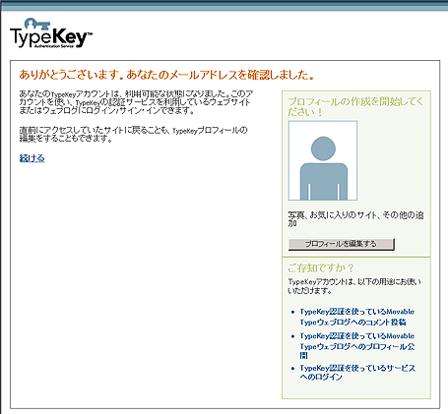This screenshot has height=414, width=448.
Task: Click the heading プロフィールの作成を開始してください!
Action: pos(355,106)
